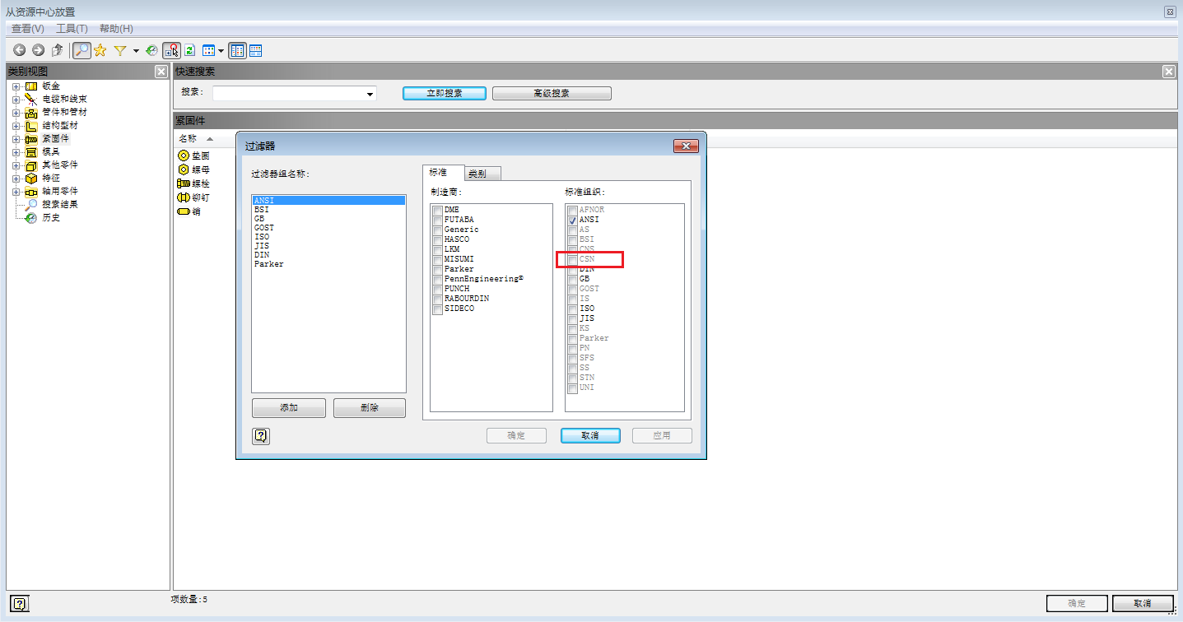Click the green refresh toolbar icon
The image size is (1183, 622).
click(189, 50)
